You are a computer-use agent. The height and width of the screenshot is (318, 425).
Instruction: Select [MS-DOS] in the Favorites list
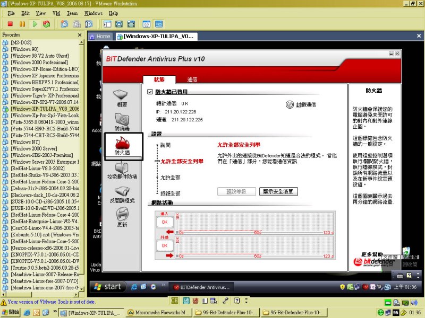(x=21, y=42)
